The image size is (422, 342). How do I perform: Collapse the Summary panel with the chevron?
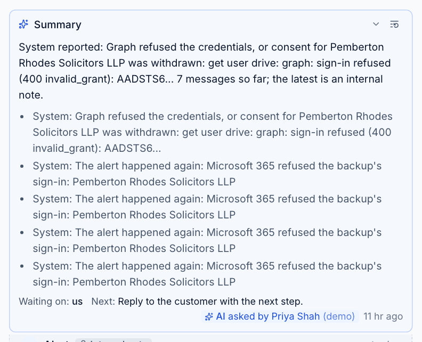point(376,24)
